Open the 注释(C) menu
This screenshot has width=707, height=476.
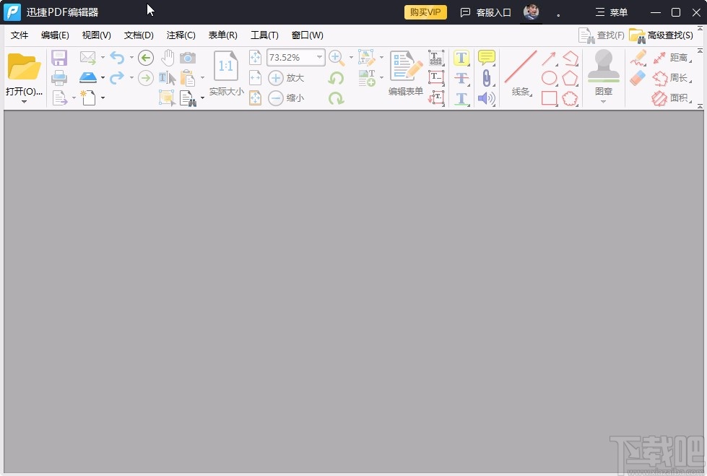click(x=181, y=35)
